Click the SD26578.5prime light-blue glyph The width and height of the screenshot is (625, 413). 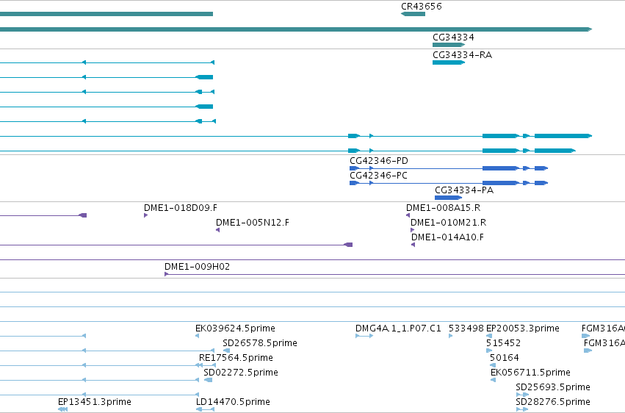[226, 351]
